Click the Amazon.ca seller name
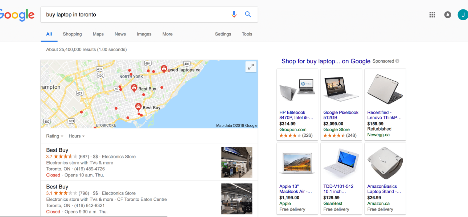The width and height of the screenshot is (468, 217). [378, 203]
